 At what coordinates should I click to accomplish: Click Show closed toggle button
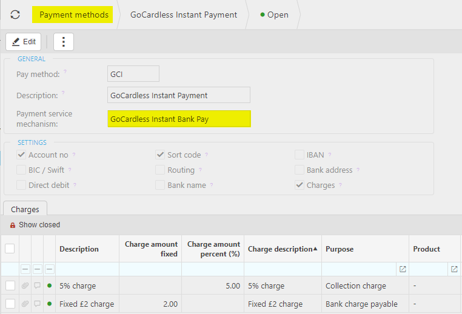pyautogui.click(x=35, y=225)
